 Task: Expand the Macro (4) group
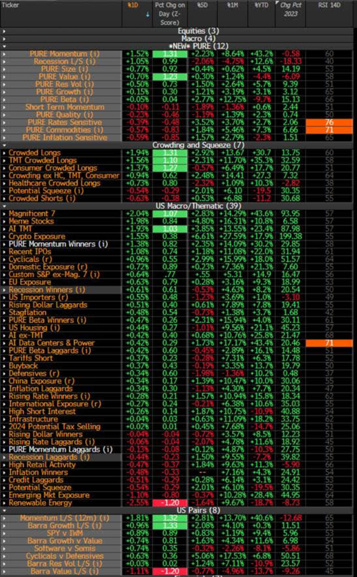click(4, 38)
